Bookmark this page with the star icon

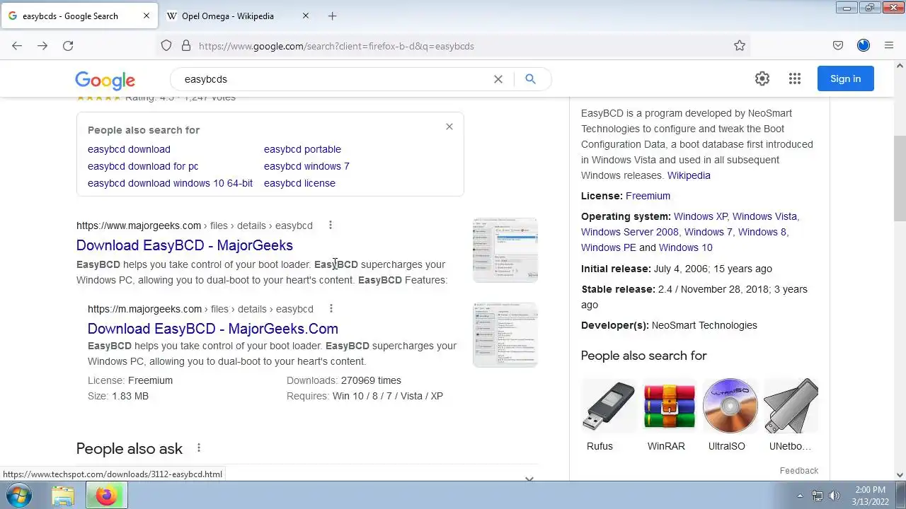point(740,46)
